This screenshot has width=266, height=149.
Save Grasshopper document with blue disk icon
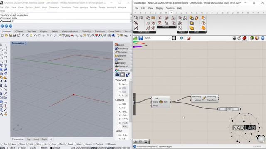(x=140, y=38)
